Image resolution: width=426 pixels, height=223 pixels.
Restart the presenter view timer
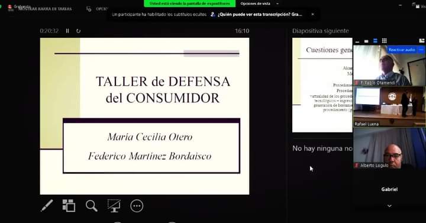79,31
